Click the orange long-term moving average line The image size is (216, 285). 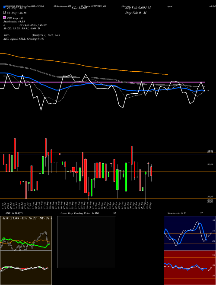tap(84, 66)
